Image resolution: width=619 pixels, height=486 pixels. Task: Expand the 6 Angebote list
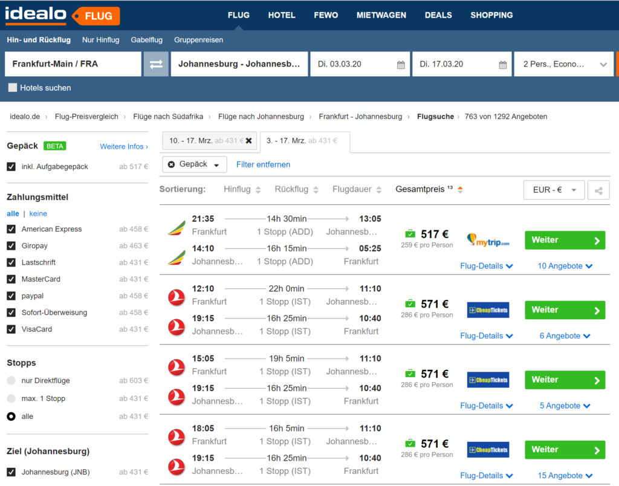point(565,336)
